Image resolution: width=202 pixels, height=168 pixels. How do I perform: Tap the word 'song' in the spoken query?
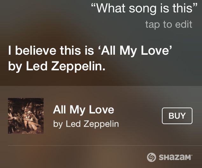point(143,9)
